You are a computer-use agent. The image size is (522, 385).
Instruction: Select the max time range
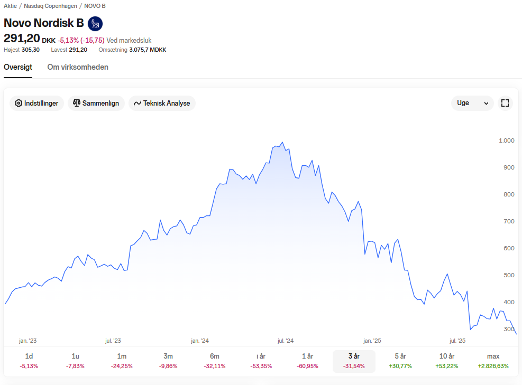(493, 361)
